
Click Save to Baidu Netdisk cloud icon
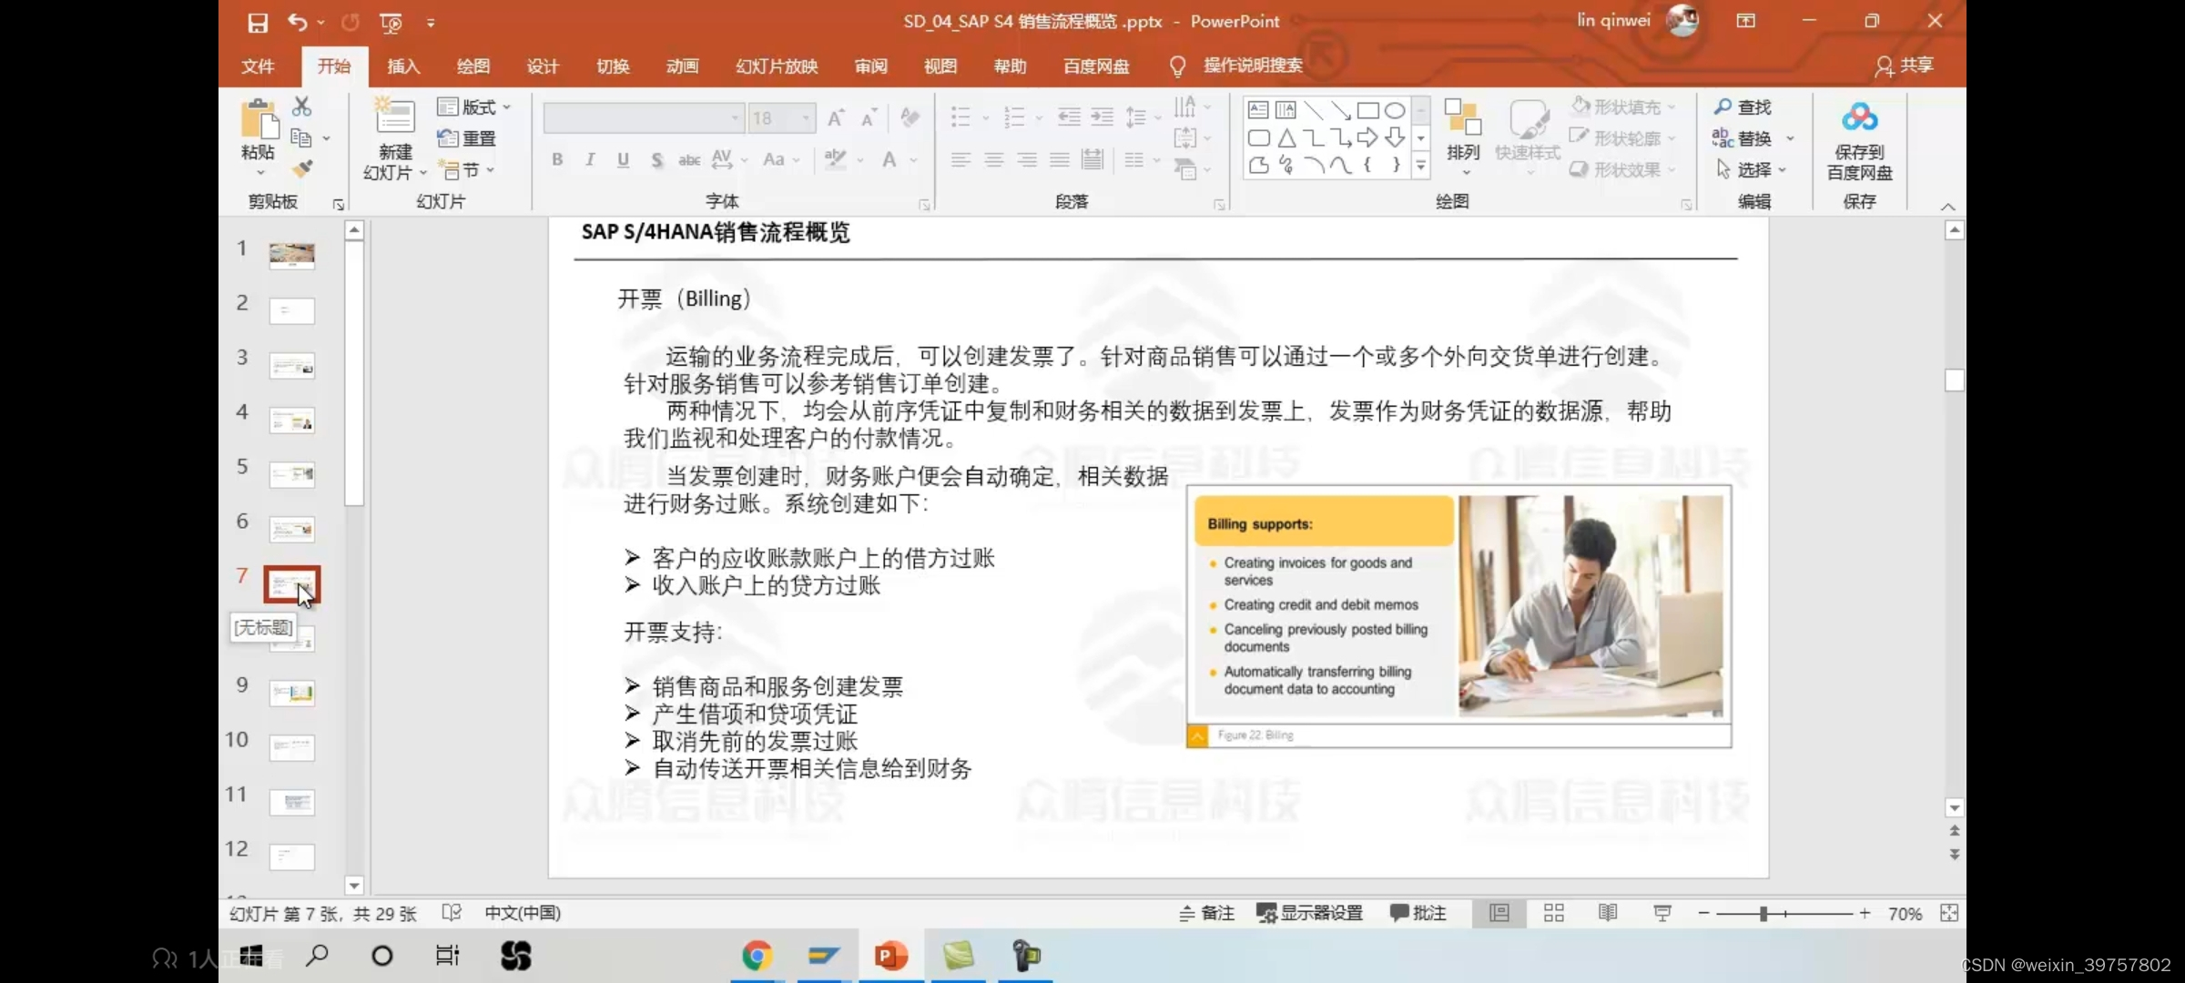click(x=1859, y=117)
